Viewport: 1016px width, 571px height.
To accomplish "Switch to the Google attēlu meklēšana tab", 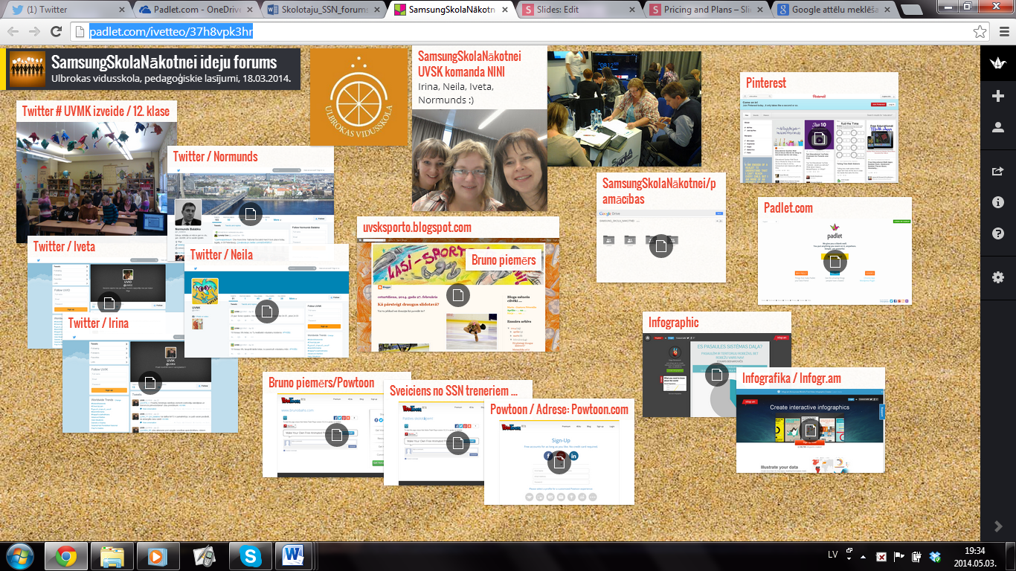I will pos(833,10).
